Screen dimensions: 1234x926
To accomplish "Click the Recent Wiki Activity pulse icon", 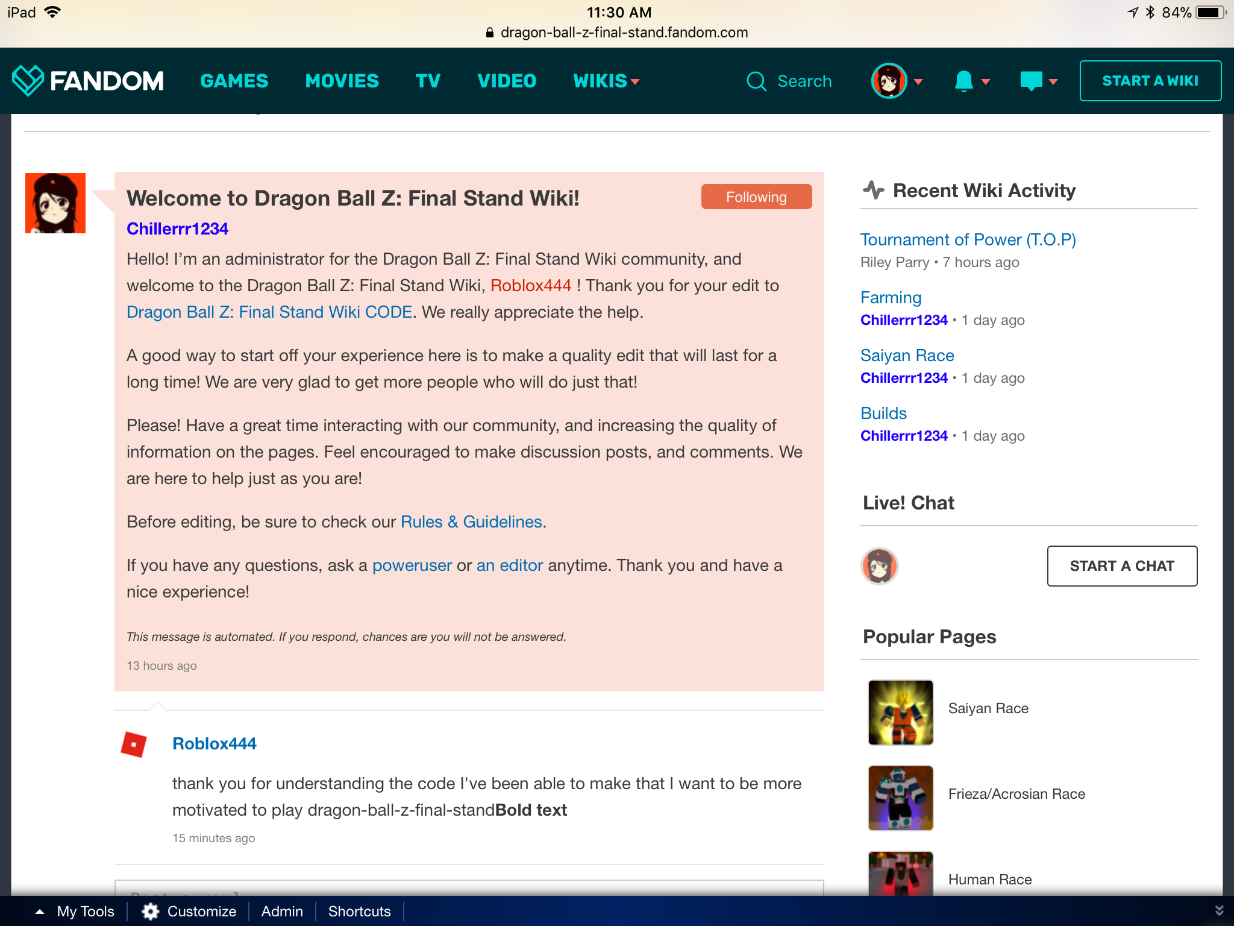I will (873, 191).
